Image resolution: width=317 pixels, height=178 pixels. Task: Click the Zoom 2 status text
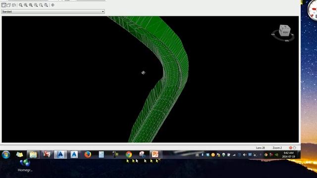(x=277, y=148)
